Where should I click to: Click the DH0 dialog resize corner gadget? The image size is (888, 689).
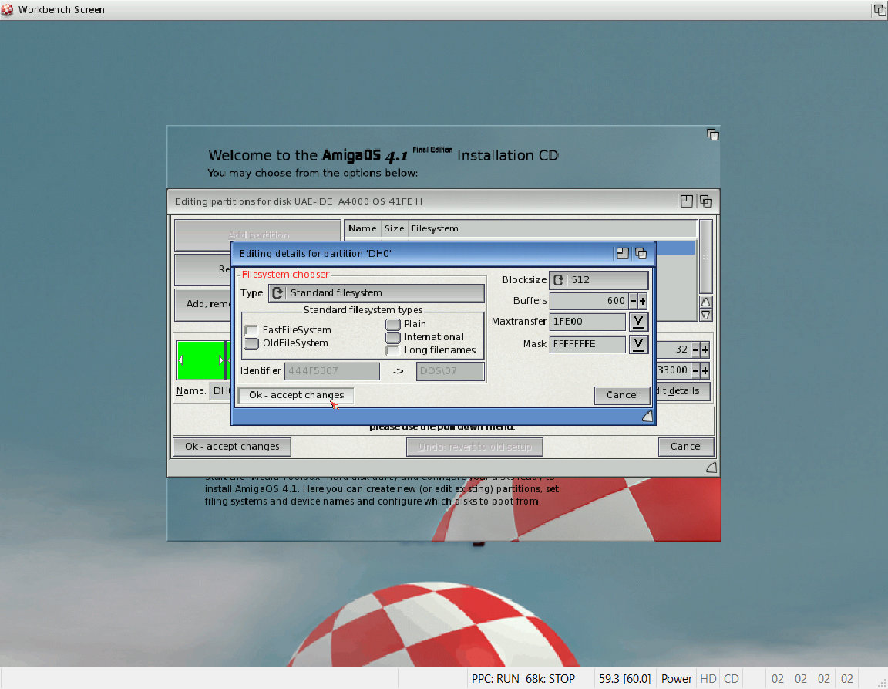[x=647, y=417]
